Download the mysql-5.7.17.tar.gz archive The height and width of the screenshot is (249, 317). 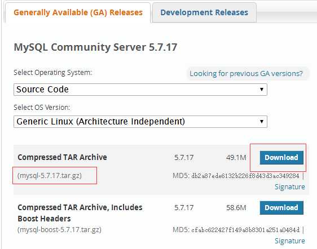point(281,158)
